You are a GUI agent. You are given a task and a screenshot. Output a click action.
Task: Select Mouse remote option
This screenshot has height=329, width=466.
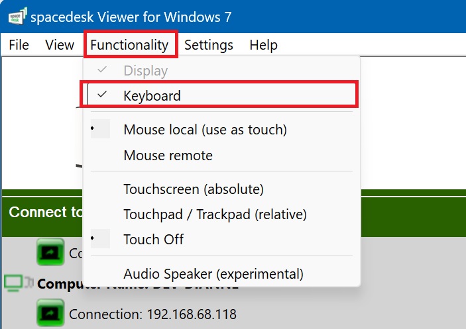pos(220,156)
